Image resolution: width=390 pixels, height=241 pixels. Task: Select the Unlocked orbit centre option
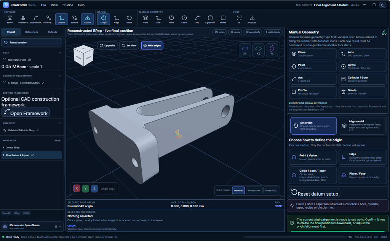[x=238, y=190]
